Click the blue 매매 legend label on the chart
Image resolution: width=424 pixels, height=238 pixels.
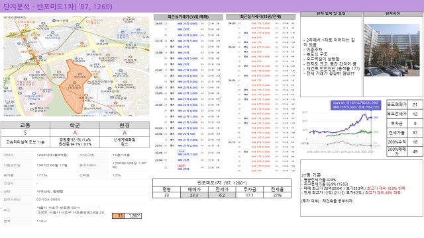click(x=376, y=118)
